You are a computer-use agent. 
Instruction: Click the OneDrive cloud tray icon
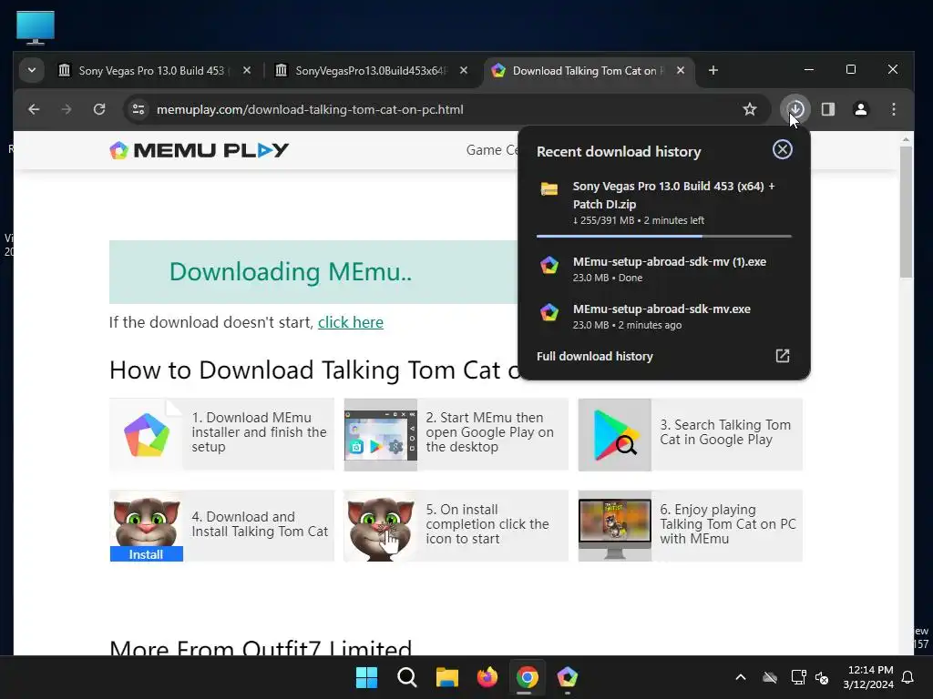[x=770, y=677]
